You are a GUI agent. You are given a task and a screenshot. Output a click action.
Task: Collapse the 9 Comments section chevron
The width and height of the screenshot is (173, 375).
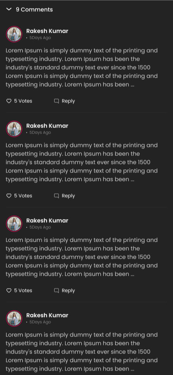(x=9, y=9)
